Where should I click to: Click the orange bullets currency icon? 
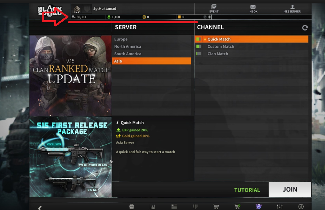179,17
